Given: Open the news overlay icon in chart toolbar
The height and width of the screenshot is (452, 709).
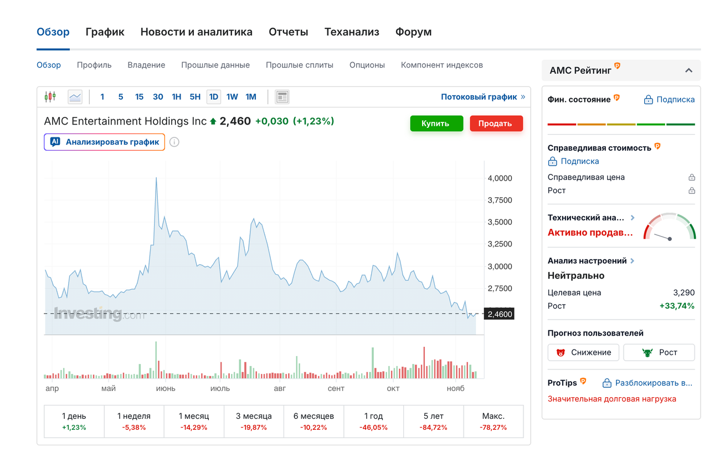Looking at the screenshot, I should [282, 97].
